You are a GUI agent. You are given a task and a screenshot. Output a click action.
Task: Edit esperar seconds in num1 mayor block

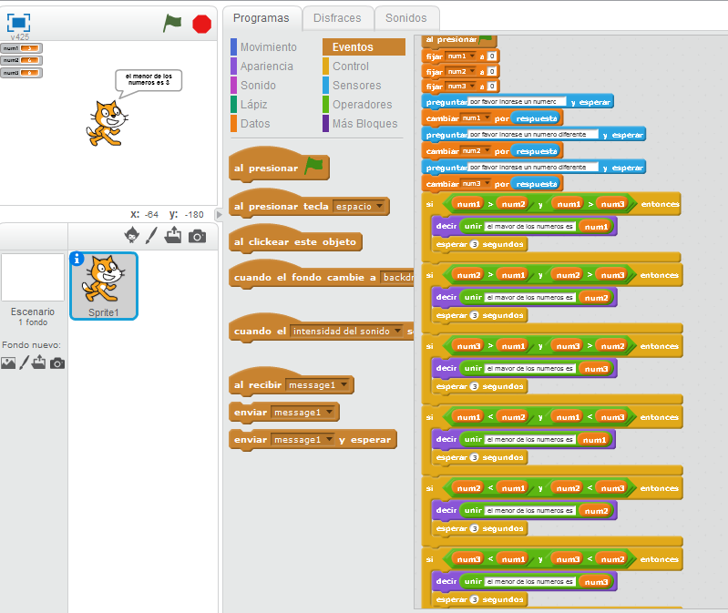coord(474,244)
